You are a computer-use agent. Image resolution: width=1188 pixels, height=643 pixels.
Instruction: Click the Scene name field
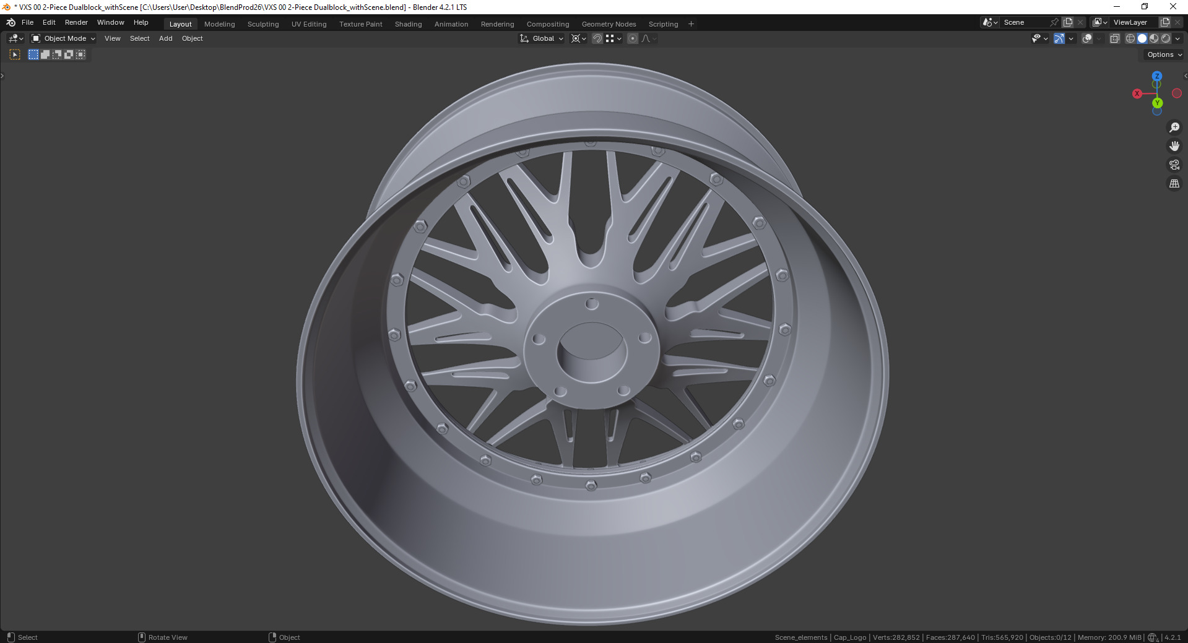pos(1025,22)
